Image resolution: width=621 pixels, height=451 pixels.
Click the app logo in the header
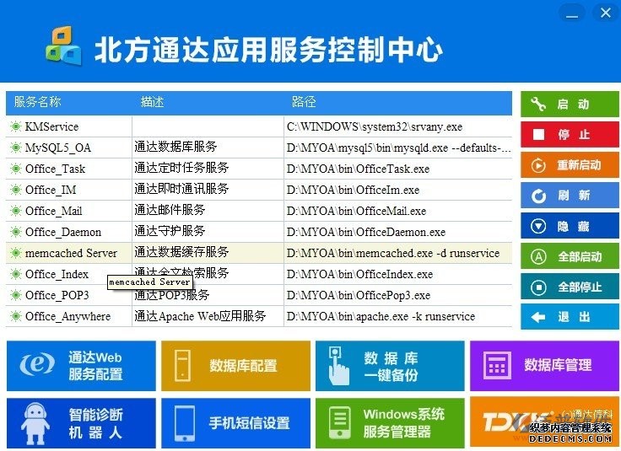coord(63,46)
